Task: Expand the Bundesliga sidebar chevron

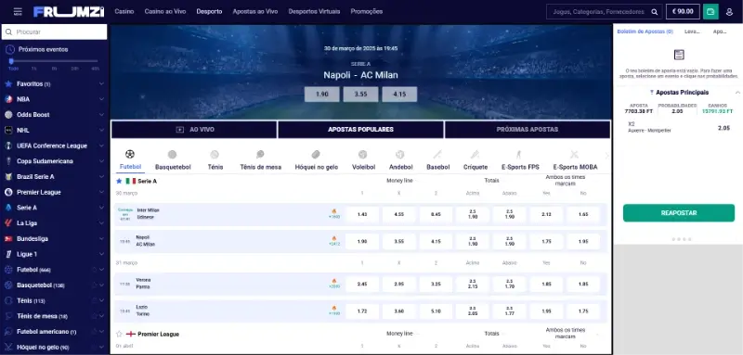Action: click(101, 239)
